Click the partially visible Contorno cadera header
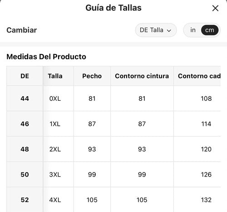The width and height of the screenshot is (227, 212). pos(197,76)
